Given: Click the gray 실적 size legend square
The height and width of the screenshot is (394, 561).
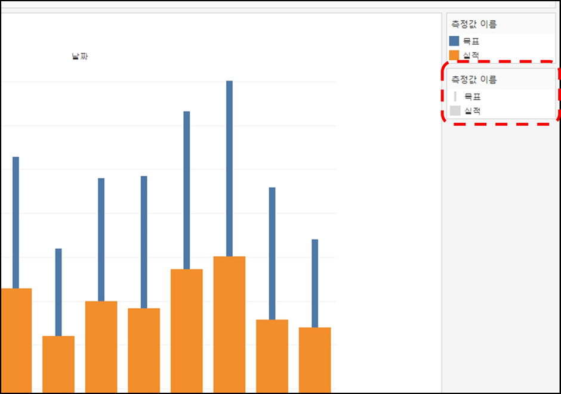Looking at the screenshot, I should click(x=455, y=111).
